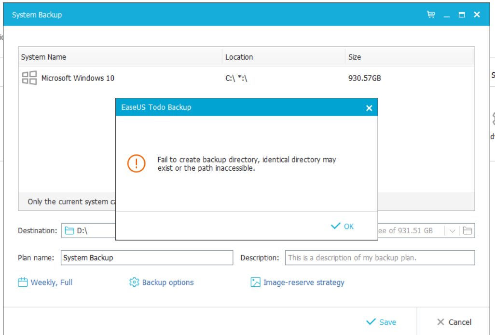Click the orange warning exclamation icon
Screen dimensions: 495x335
click(137, 163)
